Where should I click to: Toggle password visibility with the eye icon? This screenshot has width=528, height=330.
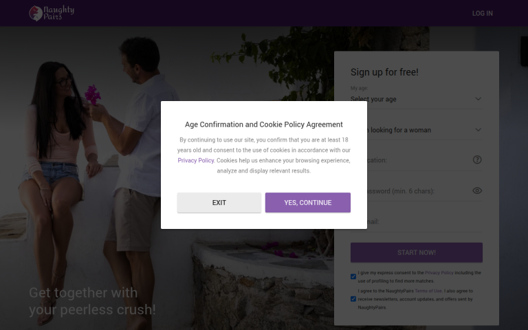click(x=477, y=190)
